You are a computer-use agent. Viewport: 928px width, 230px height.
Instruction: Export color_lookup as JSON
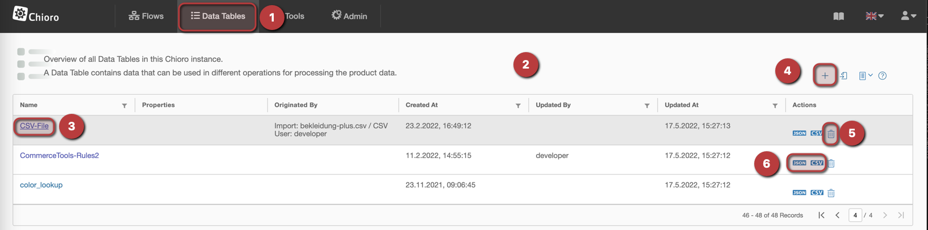point(799,193)
